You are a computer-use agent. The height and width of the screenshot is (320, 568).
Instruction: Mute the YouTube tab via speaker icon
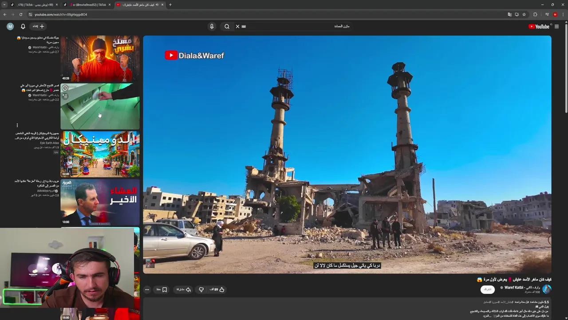tap(157, 4)
